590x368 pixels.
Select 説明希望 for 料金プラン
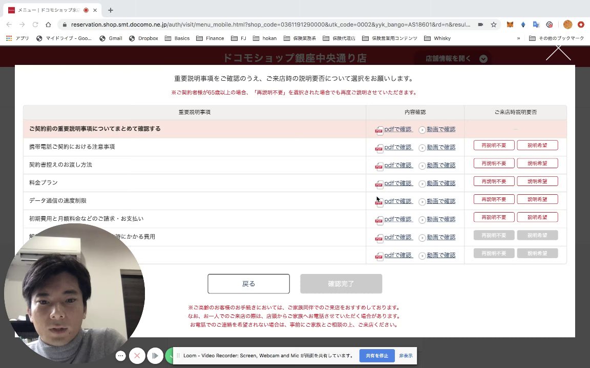tap(537, 181)
